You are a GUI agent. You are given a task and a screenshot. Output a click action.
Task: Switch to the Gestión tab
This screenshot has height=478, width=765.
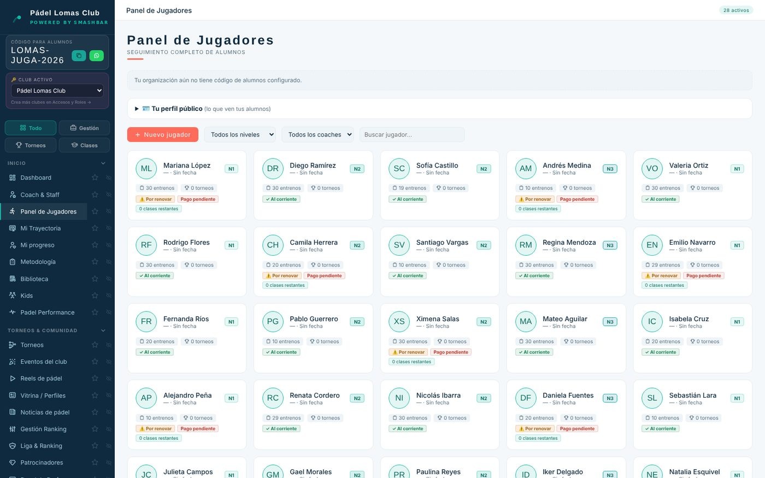84,128
